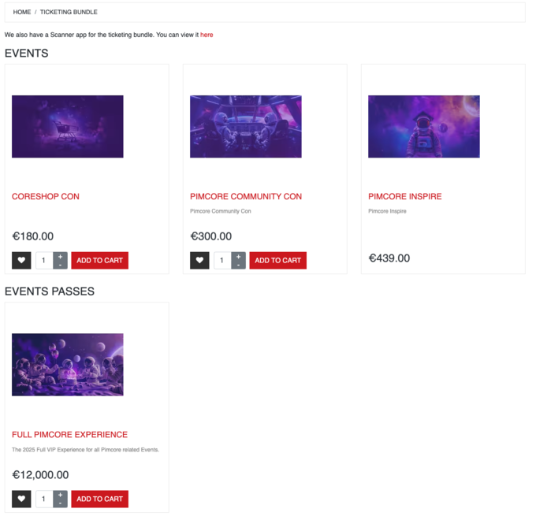The width and height of the screenshot is (536, 531).
Task: Decrease CoreShop Con quantity with minus
Action: (60, 265)
